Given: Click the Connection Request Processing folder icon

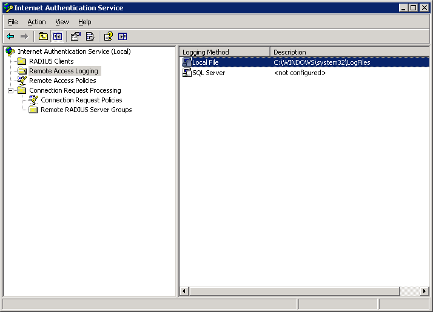Looking at the screenshot, I should point(22,90).
